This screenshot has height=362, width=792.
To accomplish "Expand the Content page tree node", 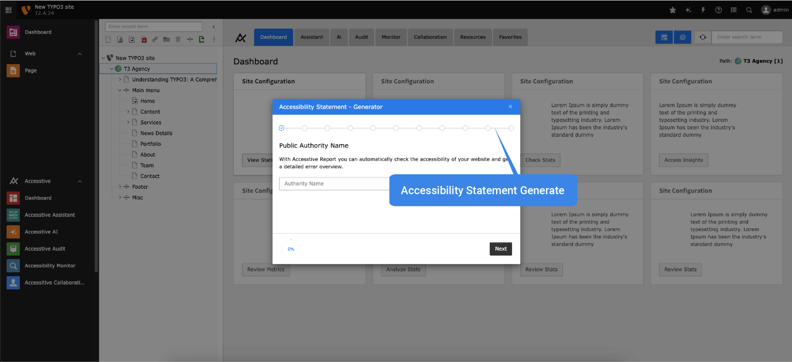I will click(128, 111).
